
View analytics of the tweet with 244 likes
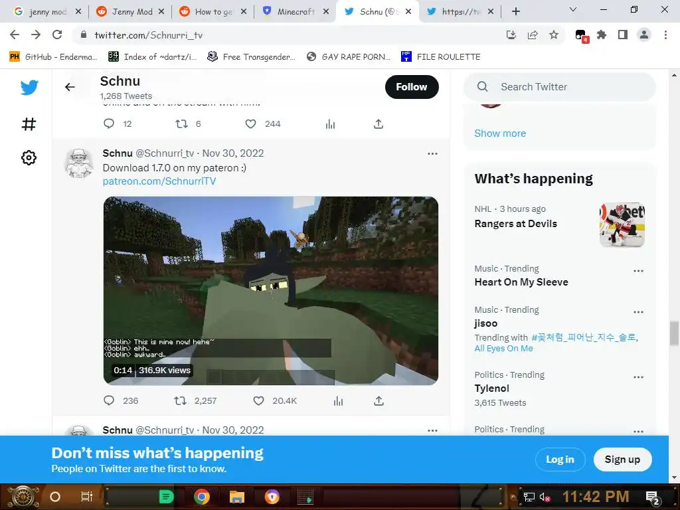point(331,124)
